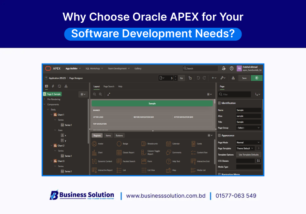
Task: Expand the Pre-Rendering tree node
Action: pos(44,99)
